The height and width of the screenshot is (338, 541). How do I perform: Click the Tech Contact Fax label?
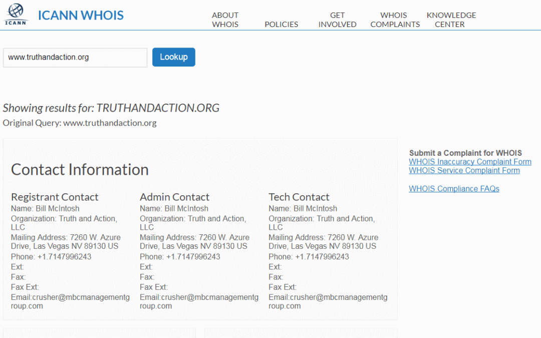(276, 277)
